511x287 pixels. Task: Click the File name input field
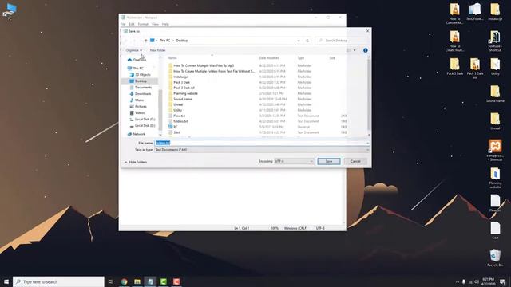[262, 143]
